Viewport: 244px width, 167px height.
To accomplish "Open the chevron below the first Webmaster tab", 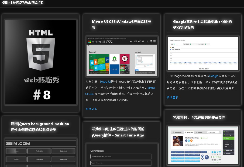I will pos(177,45).
